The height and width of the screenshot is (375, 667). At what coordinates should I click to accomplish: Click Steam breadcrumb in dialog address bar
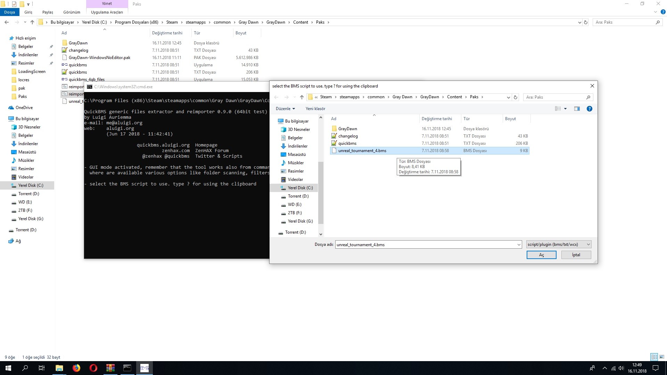(326, 97)
